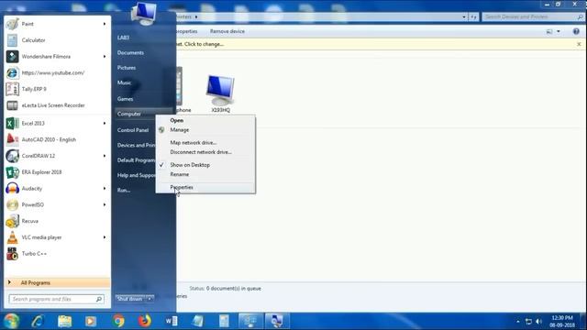Open the help button in Devices window

(x=576, y=31)
